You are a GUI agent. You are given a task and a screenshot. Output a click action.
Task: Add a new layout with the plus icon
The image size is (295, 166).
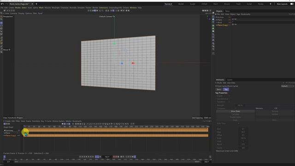pyautogui.click(x=271, y=4)
